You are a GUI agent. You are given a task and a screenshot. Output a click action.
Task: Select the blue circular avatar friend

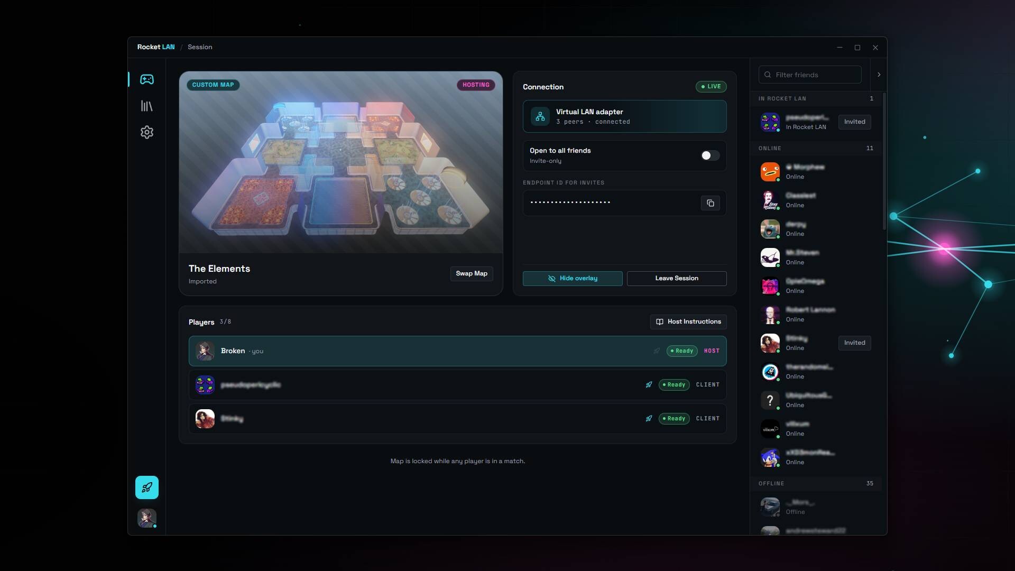770,372
